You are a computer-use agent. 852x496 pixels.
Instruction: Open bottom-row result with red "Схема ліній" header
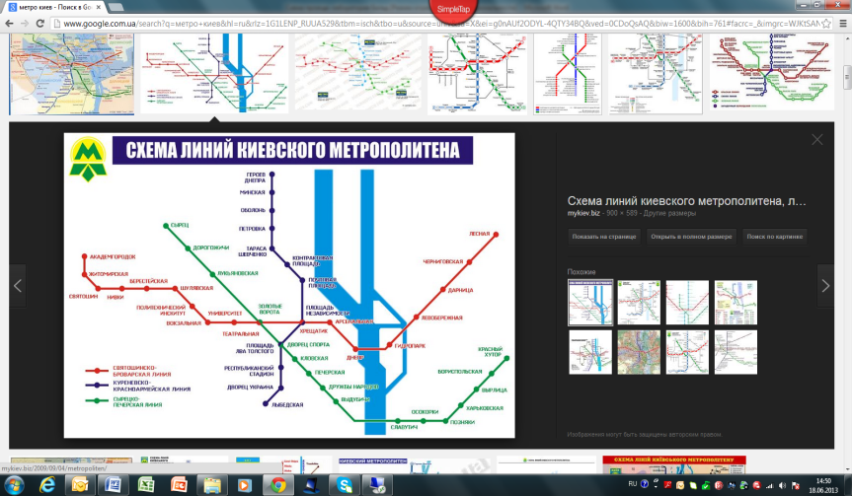click(x=674, y=465)
